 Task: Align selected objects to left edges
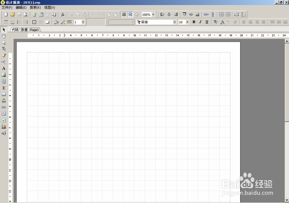[x=162, y=14]
